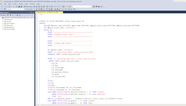Click the Cancel Executing Query stop icon
The height and width of the screenshot is (106, 186).
pyautogui.click(x=34, y=9)
